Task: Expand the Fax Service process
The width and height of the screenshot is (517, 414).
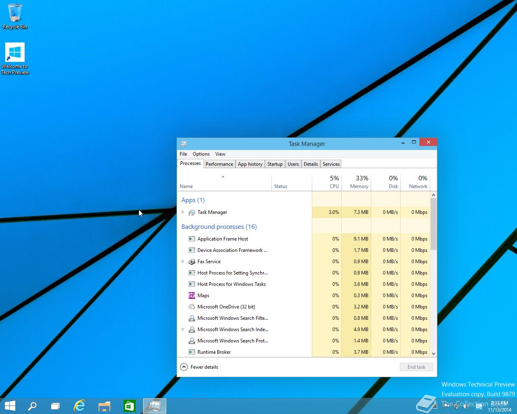Action: (183, 262)
